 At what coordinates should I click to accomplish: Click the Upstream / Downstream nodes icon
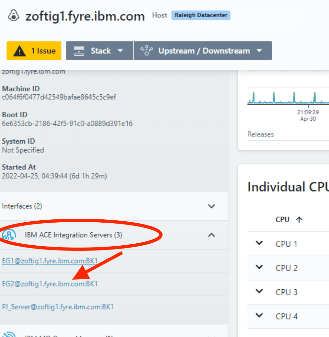[147, 51]
